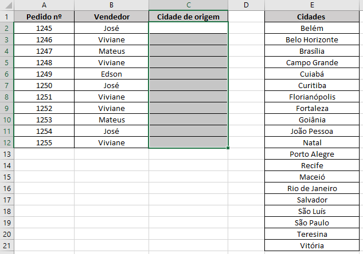Click the column C header
The height and width of the screenshot is (254, 363).
coord(188,5)
